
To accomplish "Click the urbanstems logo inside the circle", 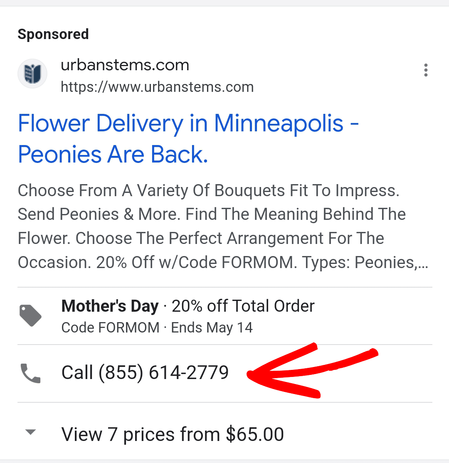I will (32, 73).
